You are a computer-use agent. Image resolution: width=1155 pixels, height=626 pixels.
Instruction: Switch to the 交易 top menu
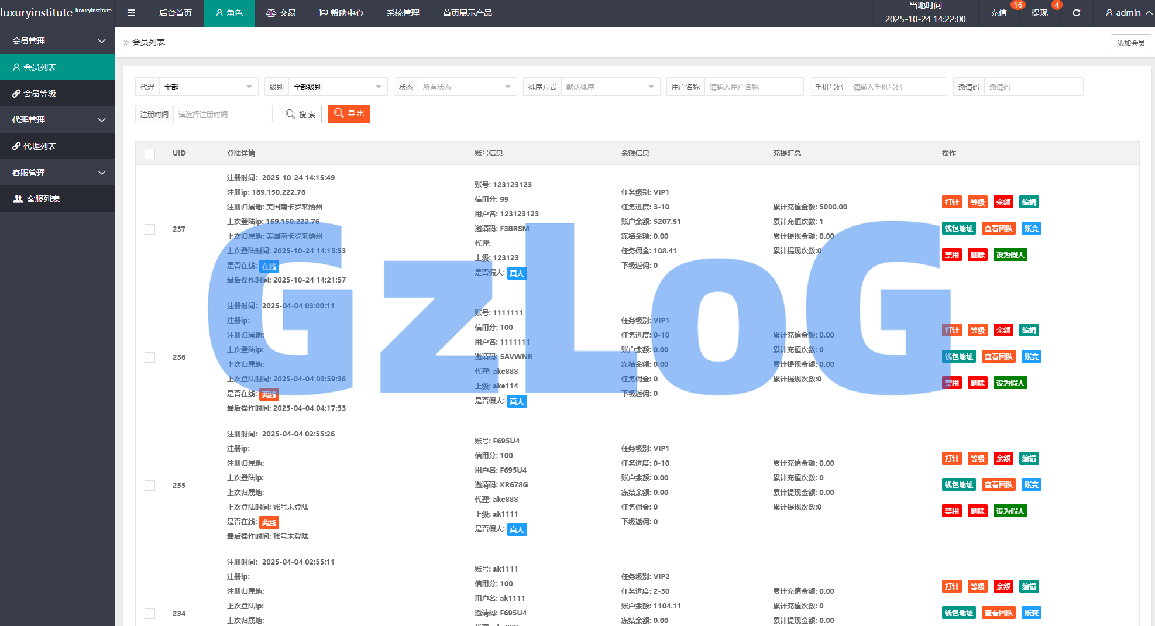(x=281, y=13)
